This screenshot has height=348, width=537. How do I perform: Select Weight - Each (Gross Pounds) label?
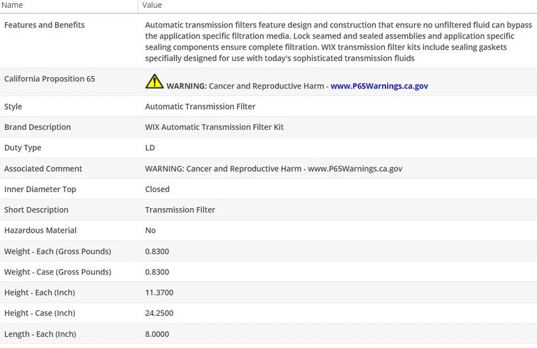[x=58, y=251]
